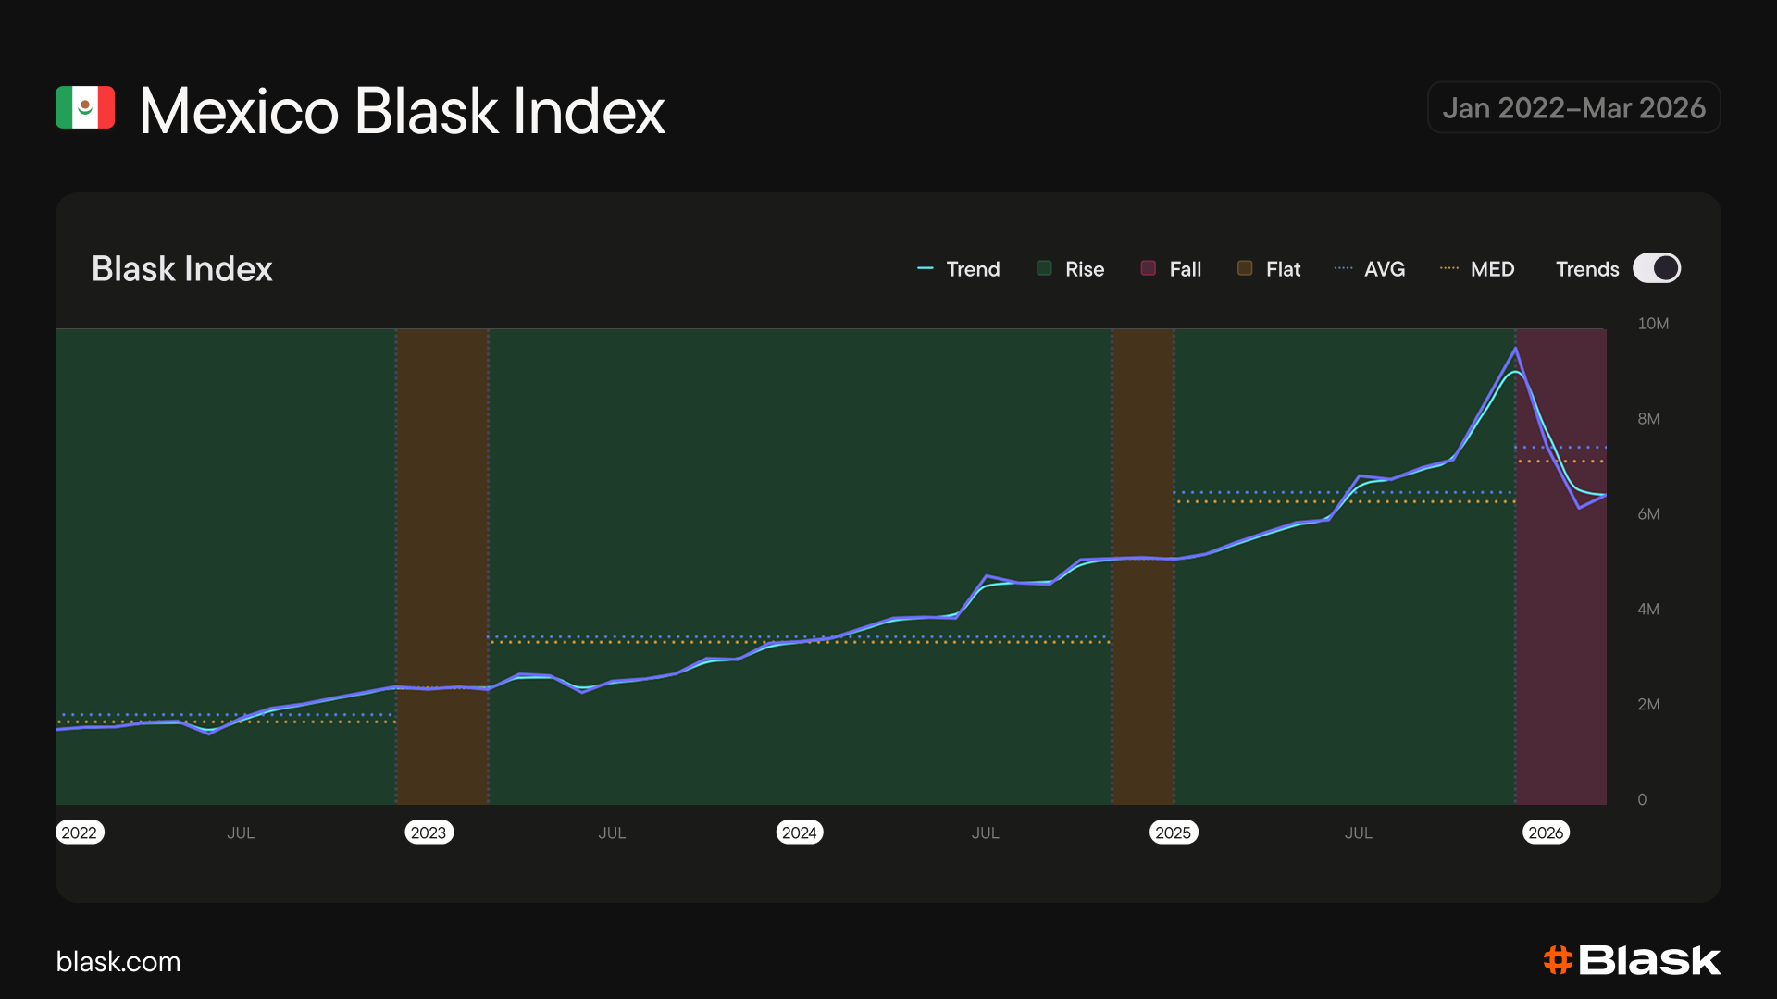Click the Mexico flag icon
Screen dimensions: 1777x999
point(85,107)
